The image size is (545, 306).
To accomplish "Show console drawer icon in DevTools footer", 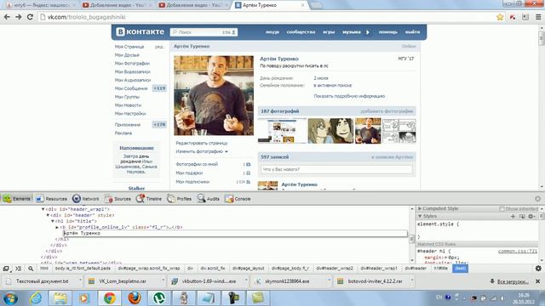I will [x=18, y=269].
